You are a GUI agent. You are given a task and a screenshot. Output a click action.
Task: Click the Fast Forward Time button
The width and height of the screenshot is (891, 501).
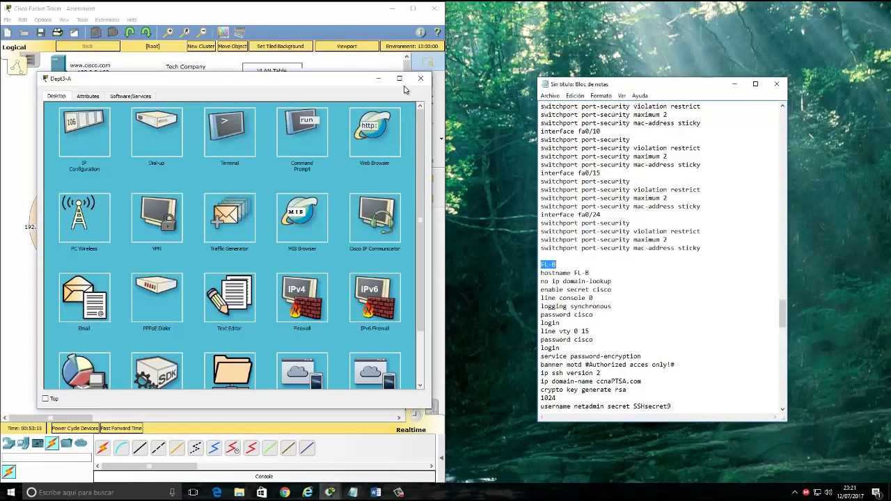[x=121, y=428]
